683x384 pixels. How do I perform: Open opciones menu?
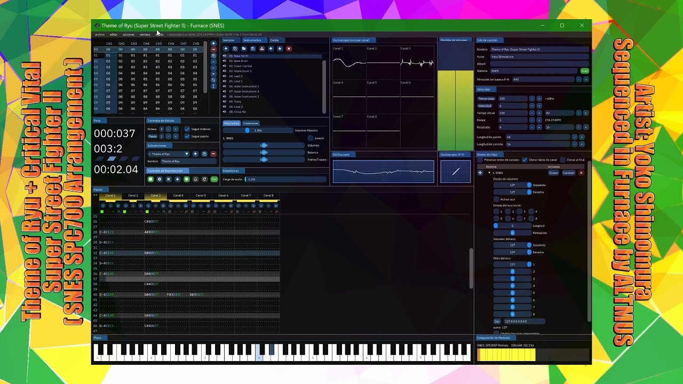tap(129, 35)
